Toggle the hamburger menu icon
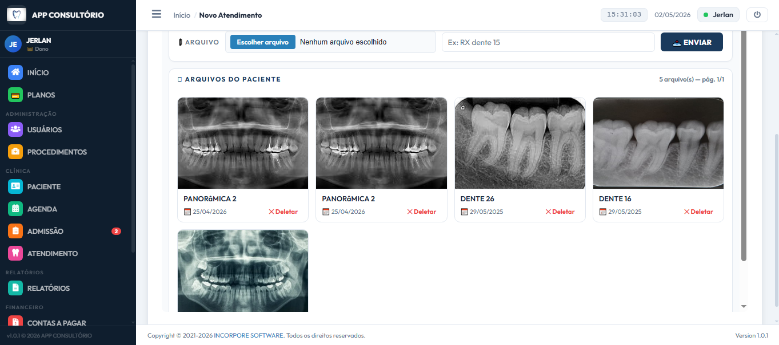Viewport: 779px width, 345px height. pos(157,14)
